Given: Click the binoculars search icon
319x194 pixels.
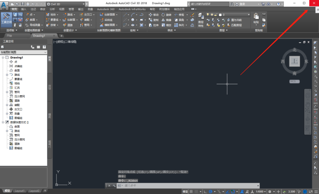Looking at the screenshot, I should [232, 4].
